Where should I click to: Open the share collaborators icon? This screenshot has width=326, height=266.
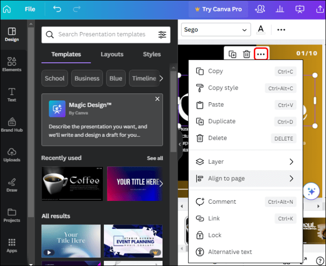click(260, 9)
